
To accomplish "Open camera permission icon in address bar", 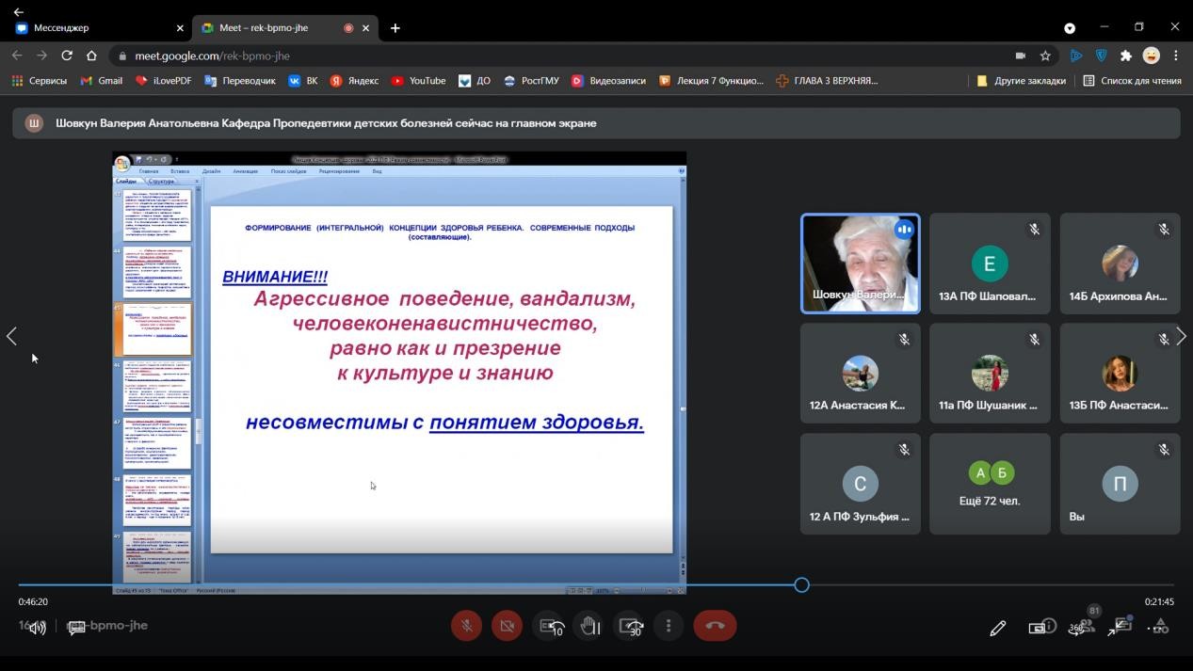I will [x=1020, y=56].
